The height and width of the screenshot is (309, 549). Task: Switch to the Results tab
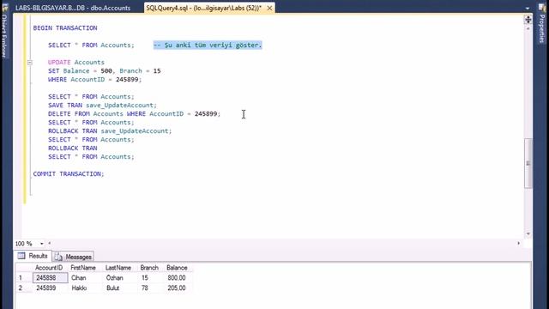pos(33,256)
